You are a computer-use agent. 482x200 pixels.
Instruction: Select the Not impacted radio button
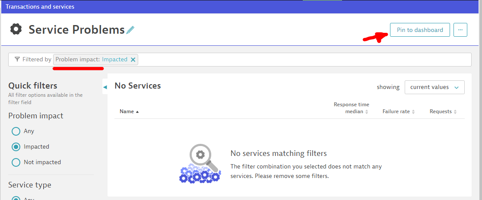[16, 162]
